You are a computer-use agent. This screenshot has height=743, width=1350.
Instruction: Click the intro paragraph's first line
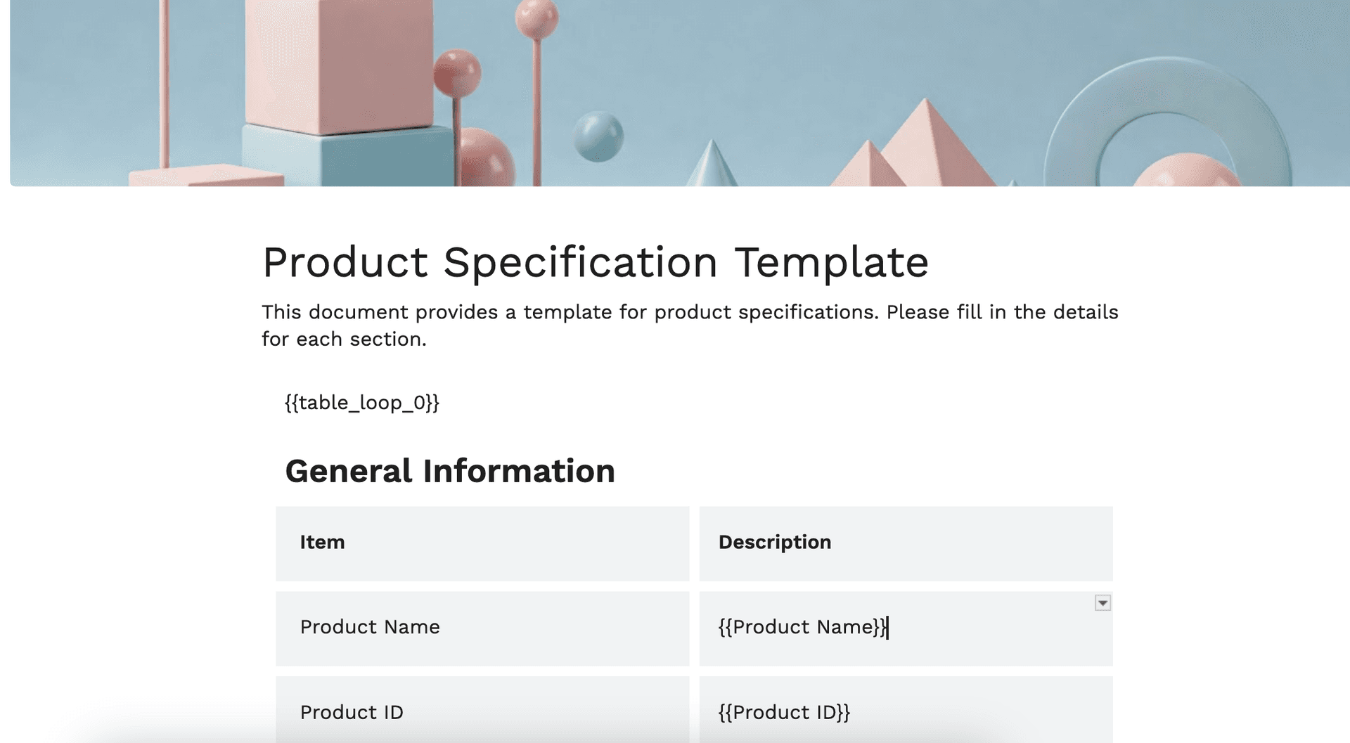(x=689, y=312)
